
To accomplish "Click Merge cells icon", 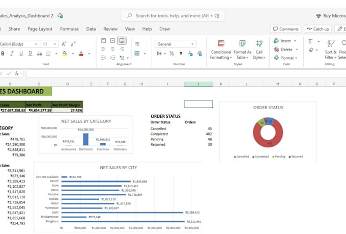I will (x=137, y=54).
